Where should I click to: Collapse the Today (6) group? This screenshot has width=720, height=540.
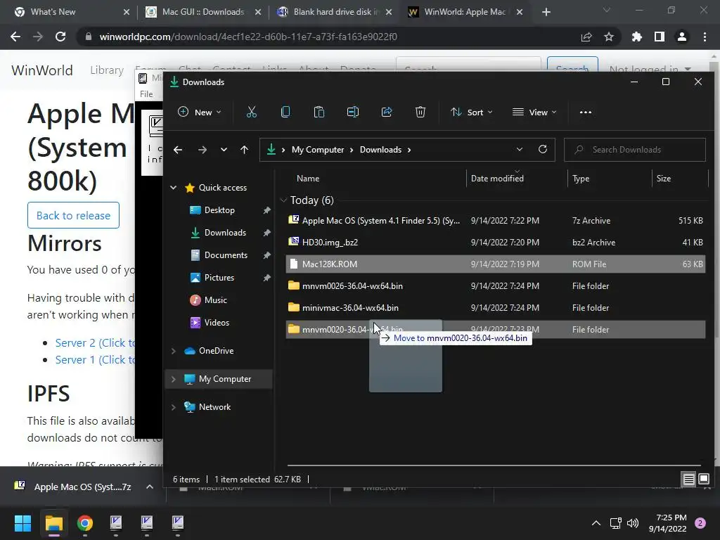283,200
